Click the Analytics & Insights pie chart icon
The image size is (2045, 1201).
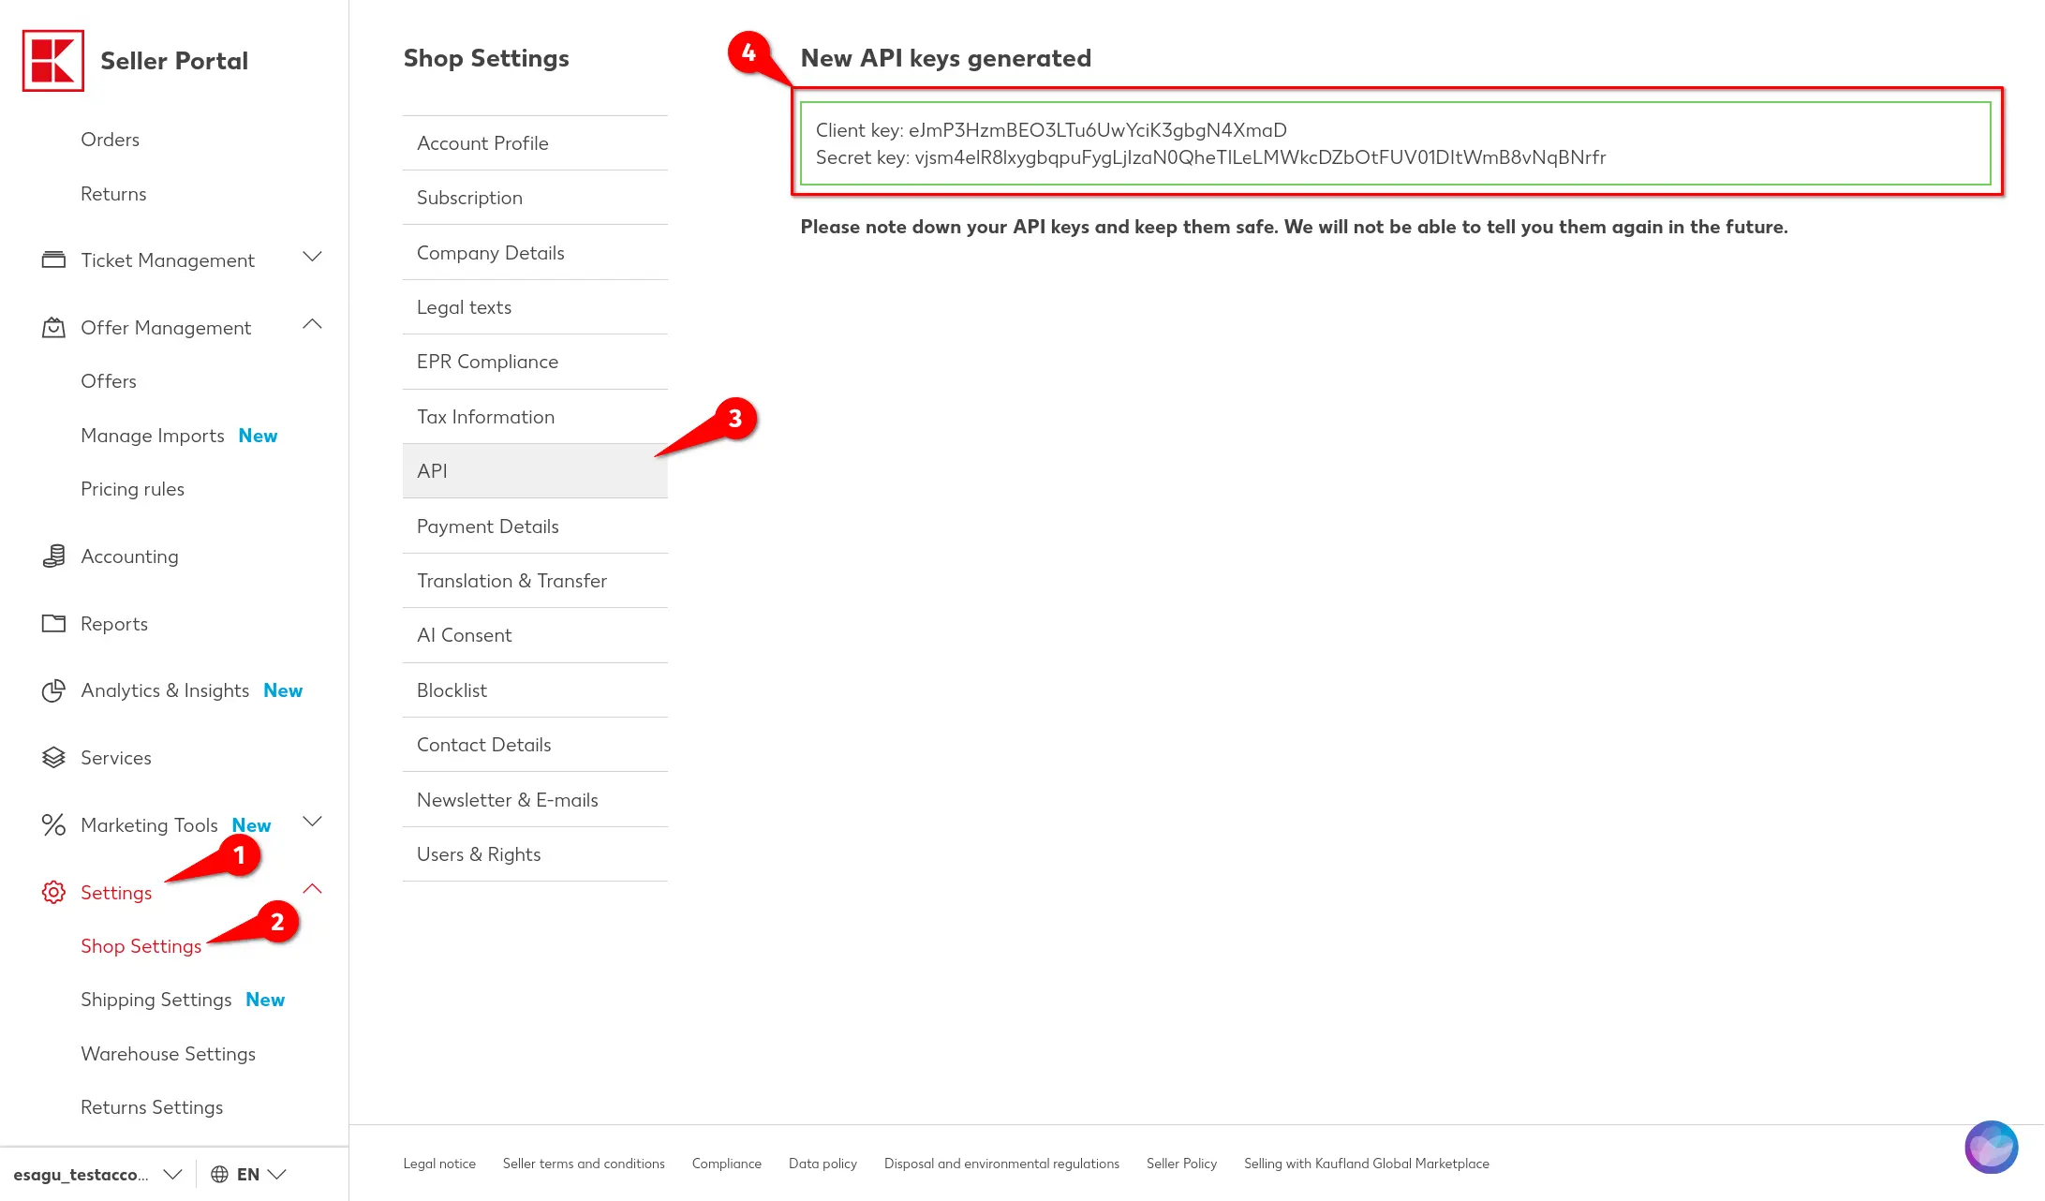53,690
